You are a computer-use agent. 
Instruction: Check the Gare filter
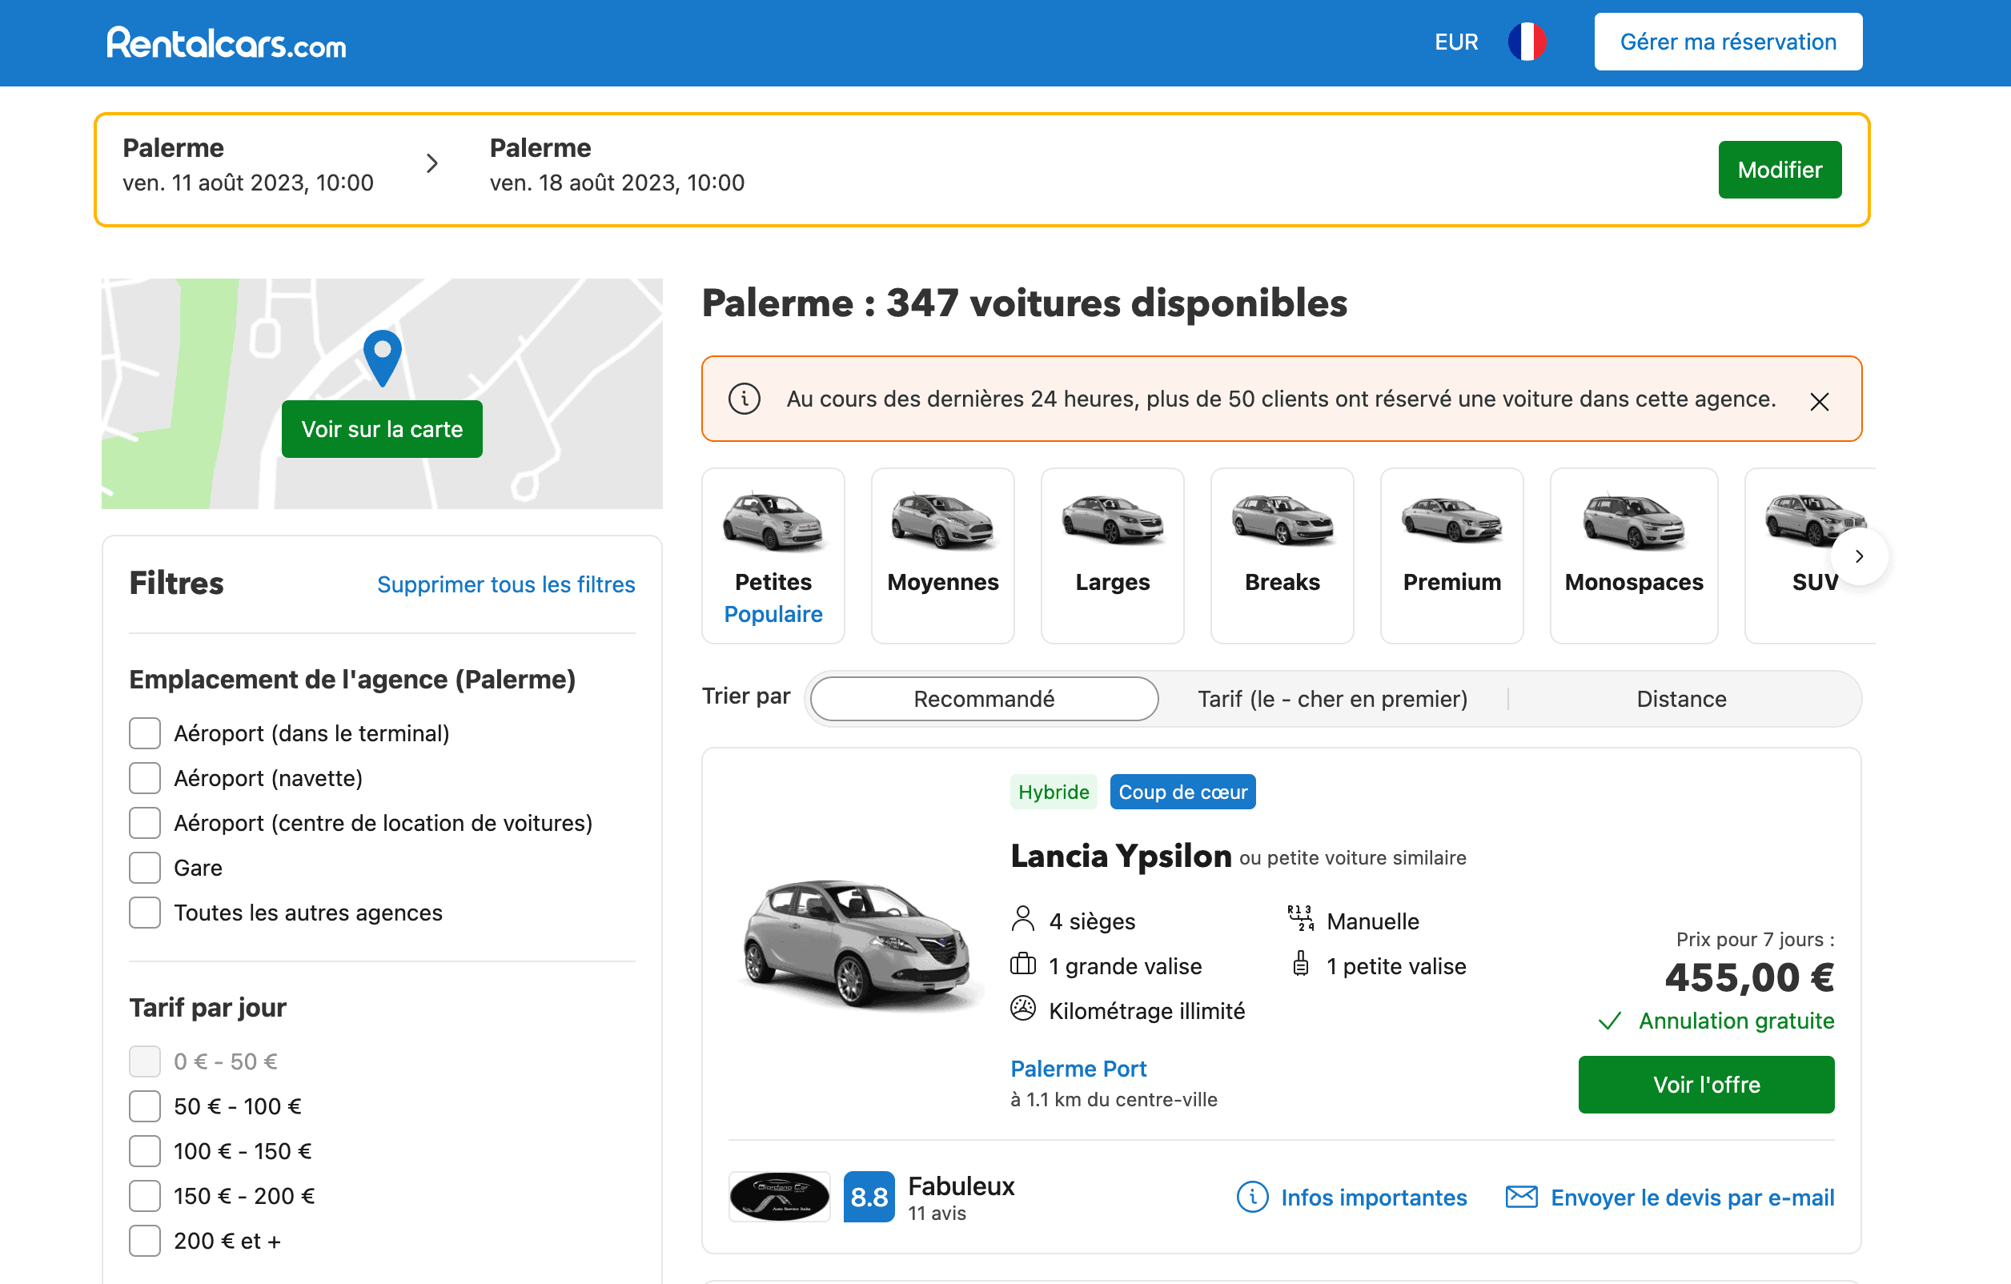pyautogui.click(x=144, y=868)
